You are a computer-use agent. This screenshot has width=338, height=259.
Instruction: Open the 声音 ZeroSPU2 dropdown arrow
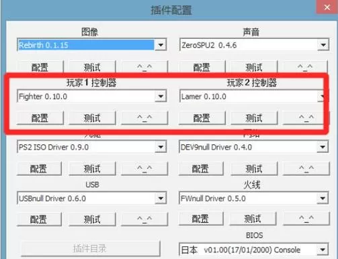point(323,45)
